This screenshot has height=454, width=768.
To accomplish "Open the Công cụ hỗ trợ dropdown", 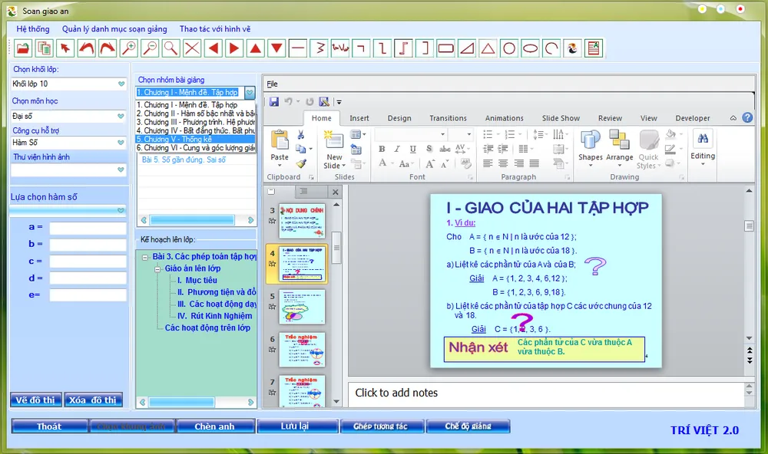I will pyautogui.click(x=121, y=143).
